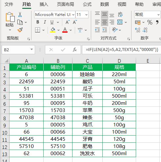
Task: Center text horizontally
Action: coord(105,22)
